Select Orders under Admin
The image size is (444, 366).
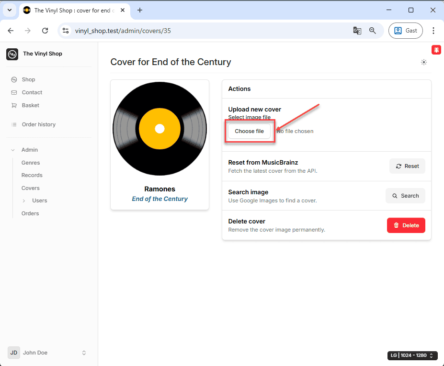click(30, 213)
